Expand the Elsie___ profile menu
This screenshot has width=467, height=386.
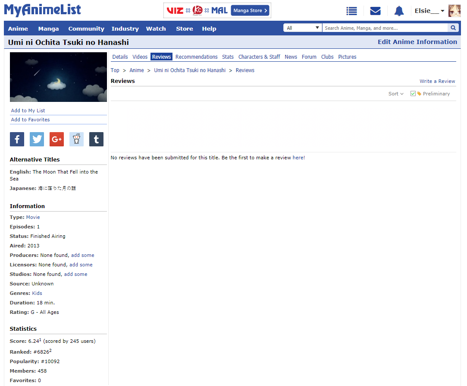coord(429,11)
